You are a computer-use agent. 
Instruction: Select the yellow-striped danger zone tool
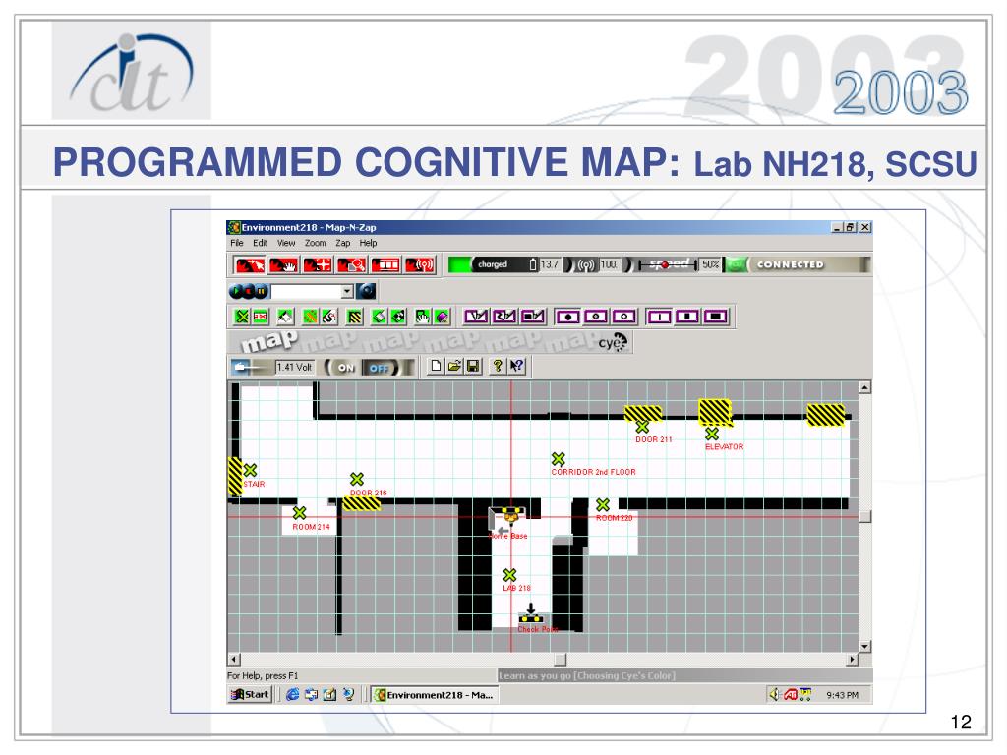point(354,317)
